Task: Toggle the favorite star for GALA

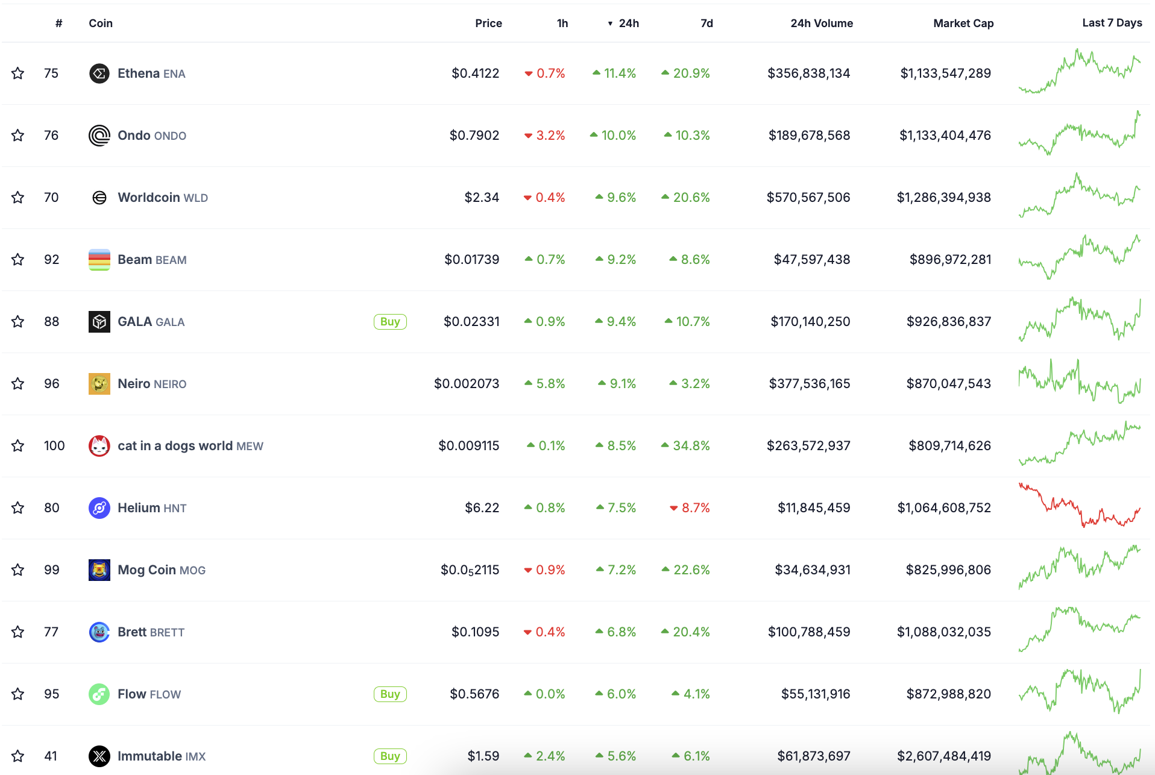Action: (x=18, y=322)
